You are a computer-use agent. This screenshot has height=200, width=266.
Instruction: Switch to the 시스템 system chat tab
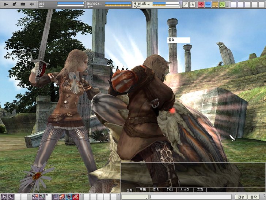(185, 190)
